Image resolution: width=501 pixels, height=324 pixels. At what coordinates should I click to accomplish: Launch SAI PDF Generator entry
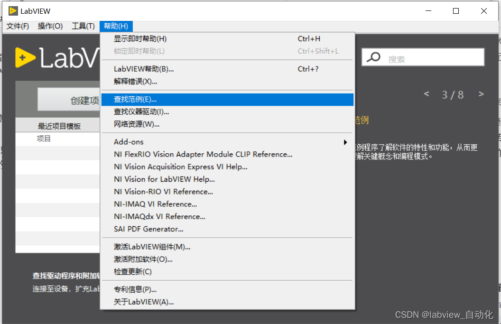pyautogui.click(x=228, y=229)
